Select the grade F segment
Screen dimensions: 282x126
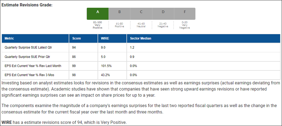[185, 14]
